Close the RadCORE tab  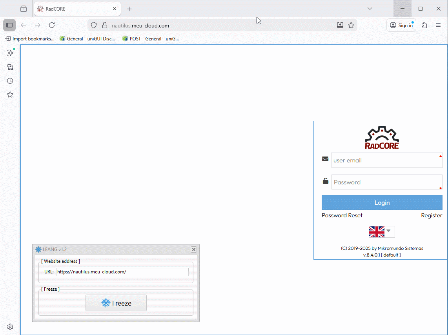pos(115,9)
